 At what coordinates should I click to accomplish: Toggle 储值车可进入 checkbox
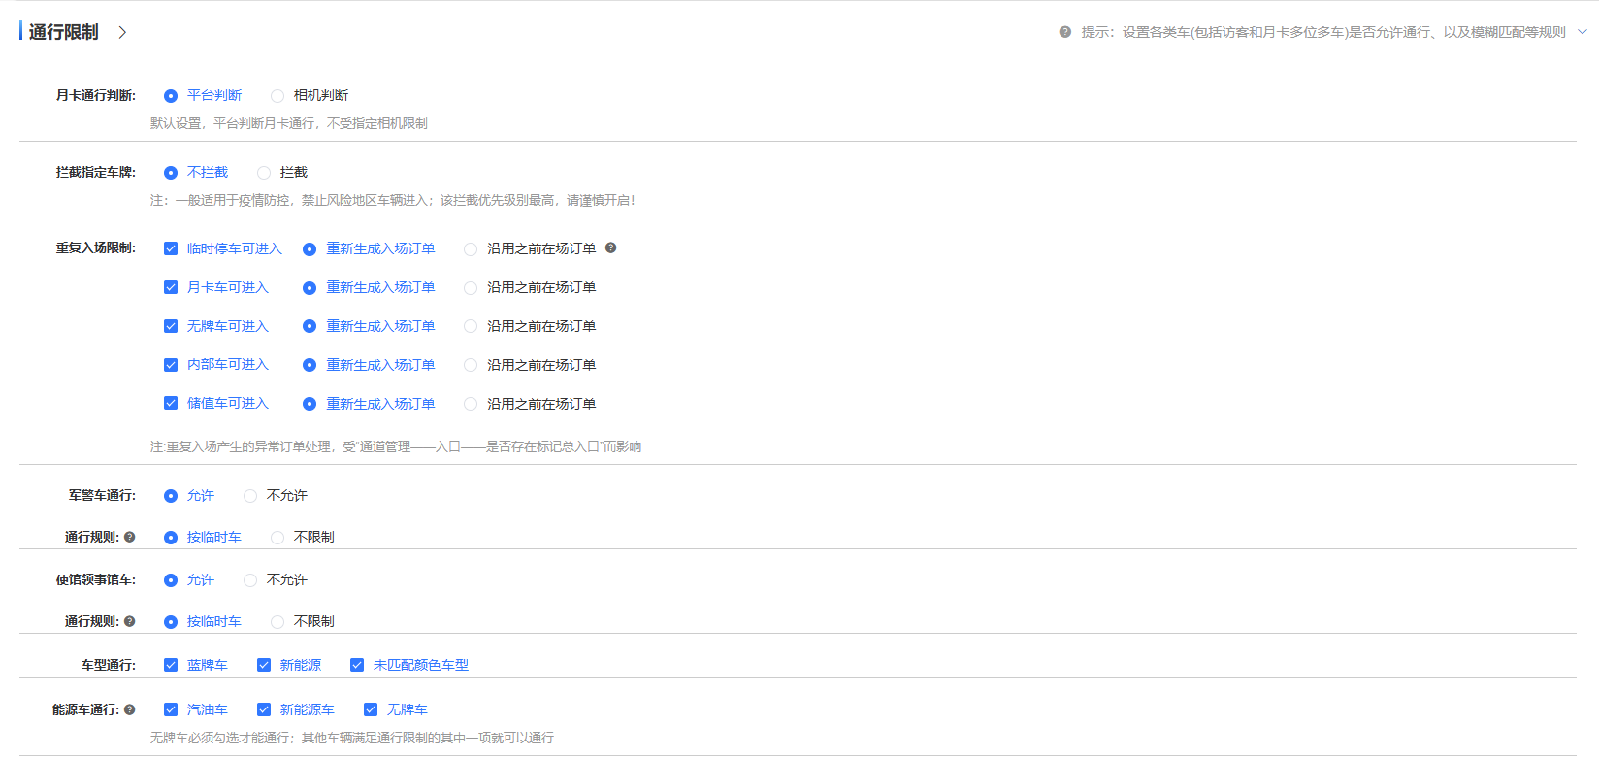click(171, 403)
